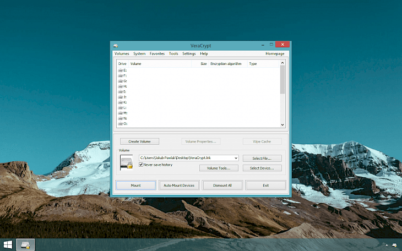Open the Windows Start button
Screen dimensions: 402x251
click(8, 244)
